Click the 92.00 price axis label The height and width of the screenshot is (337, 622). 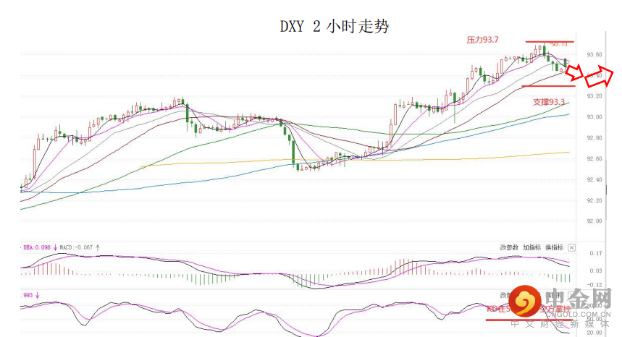(594, 221)
